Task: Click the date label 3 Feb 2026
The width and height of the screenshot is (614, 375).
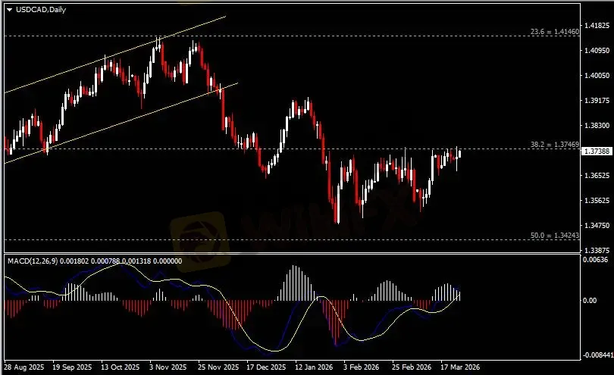Action: click(x=361, y=367)
